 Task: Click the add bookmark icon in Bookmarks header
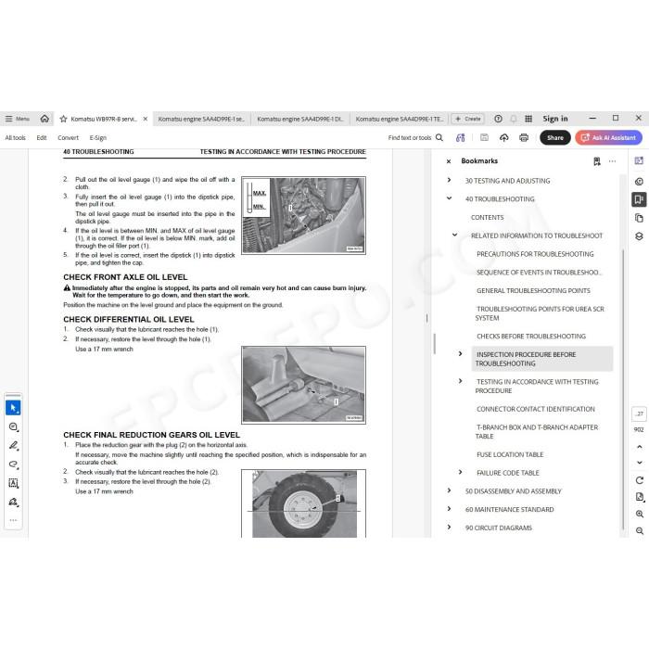pyautogui.click(x=597, y=161)
